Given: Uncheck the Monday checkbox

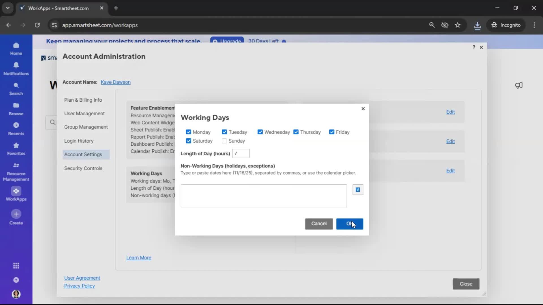Looking at the screenshot, I should (x=189, y=132).
